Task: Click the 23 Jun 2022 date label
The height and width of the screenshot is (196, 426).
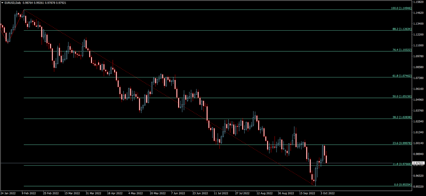Action: (200, 193)
